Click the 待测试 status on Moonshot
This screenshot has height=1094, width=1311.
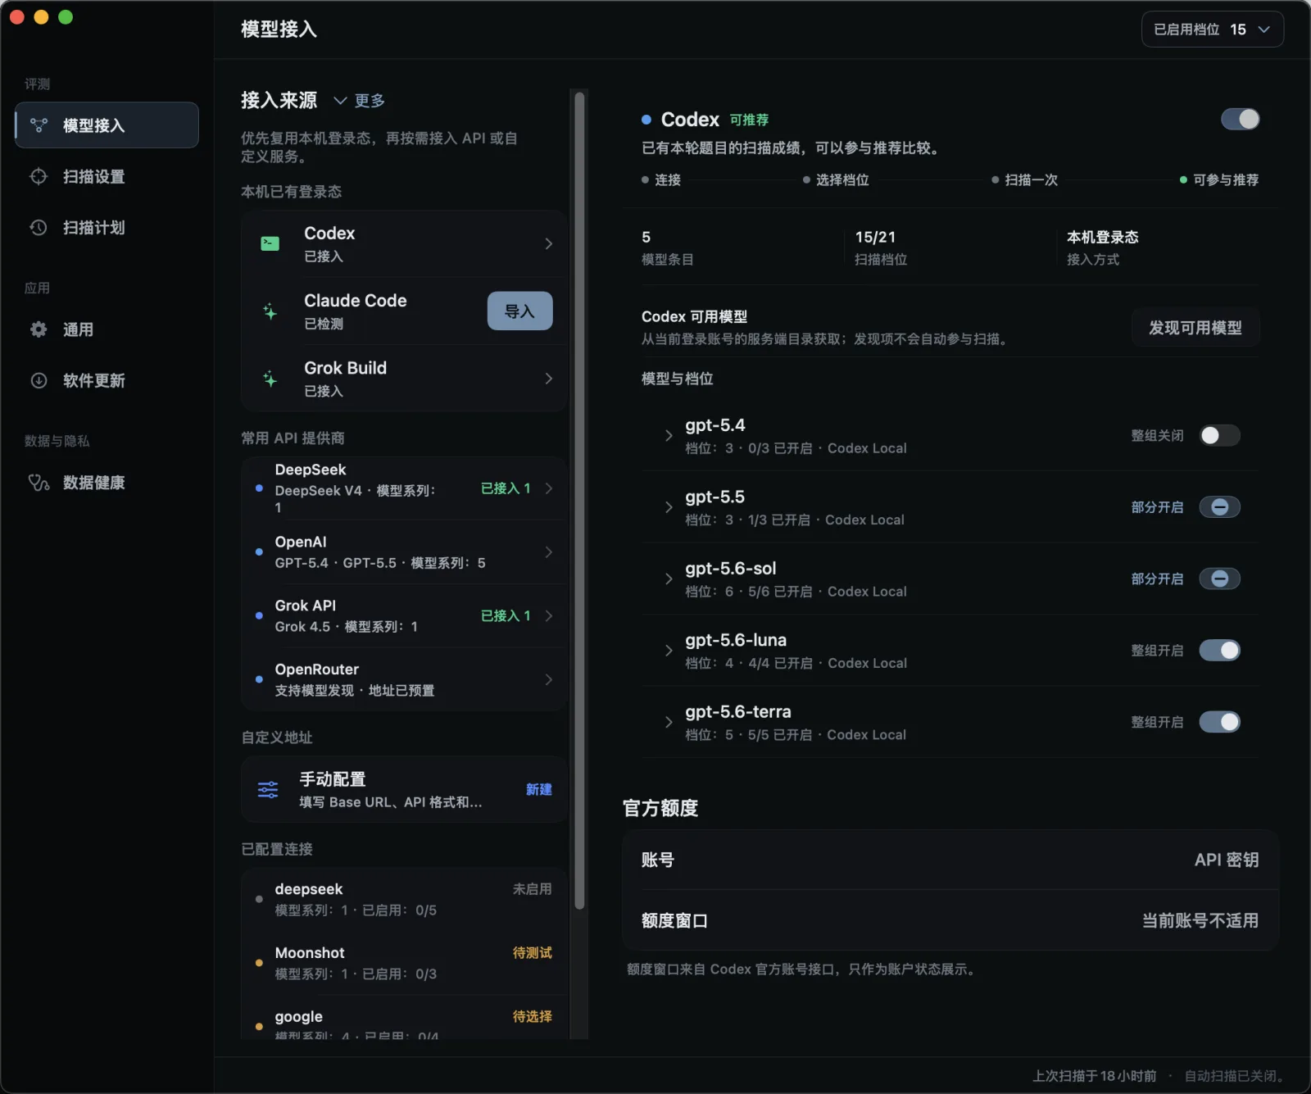(x=532, y=952)
